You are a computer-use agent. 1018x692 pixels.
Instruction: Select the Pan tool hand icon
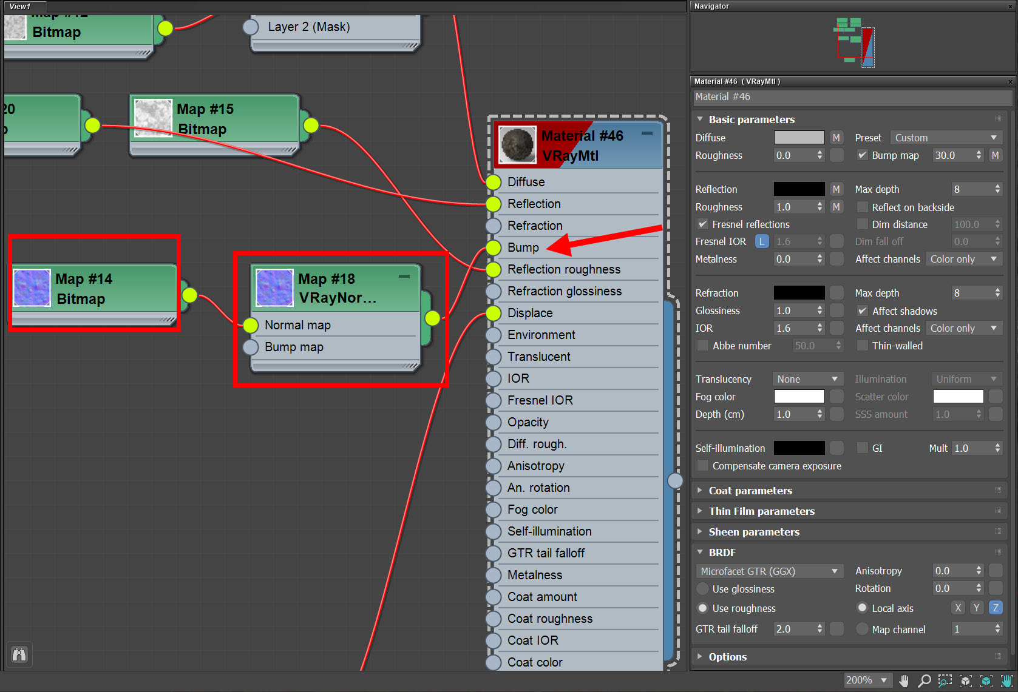[x=904, y=680]
